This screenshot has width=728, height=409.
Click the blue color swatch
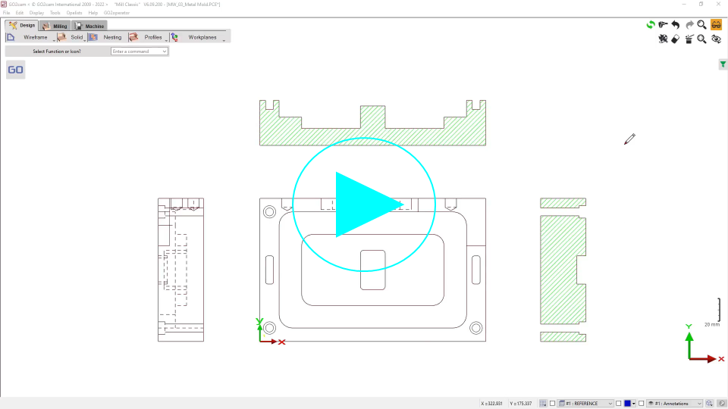click(x=628, y=404)
